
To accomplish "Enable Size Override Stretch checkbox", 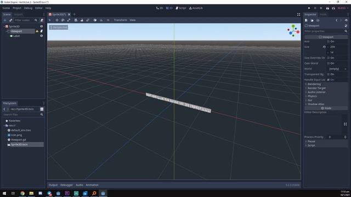I will click(329, 58).
